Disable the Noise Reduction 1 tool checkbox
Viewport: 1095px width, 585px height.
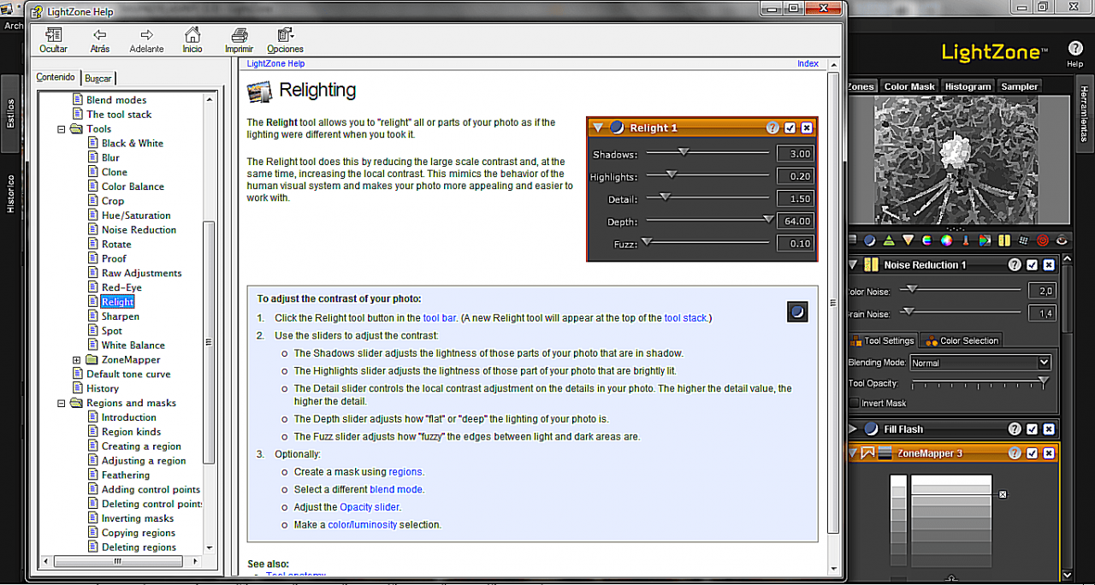[x=1033, y=265]
